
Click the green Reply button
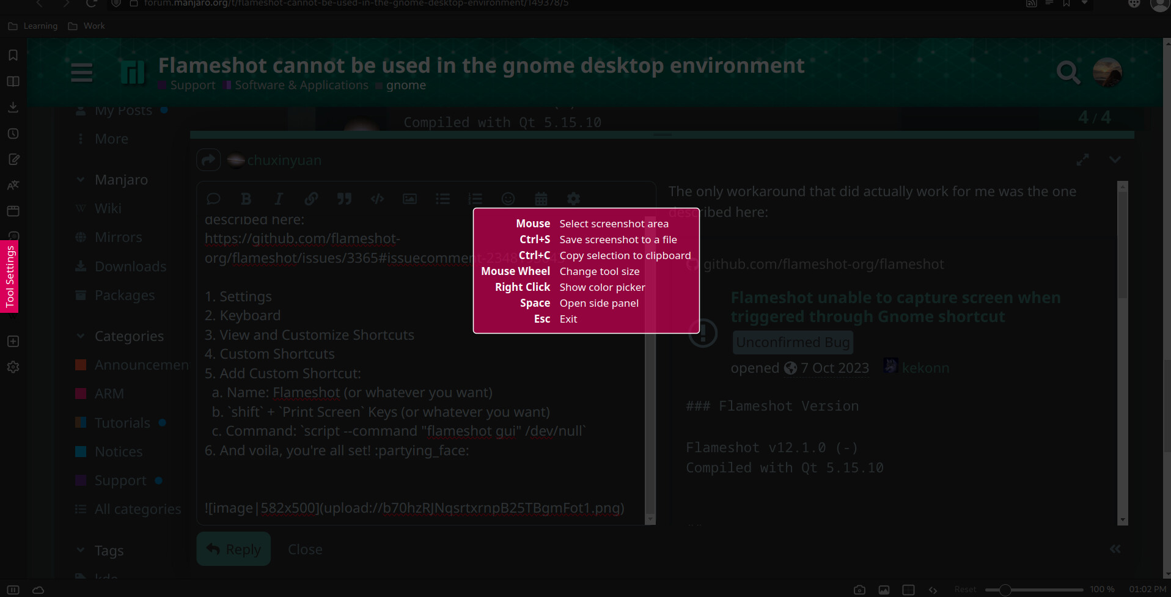point(233,549)
